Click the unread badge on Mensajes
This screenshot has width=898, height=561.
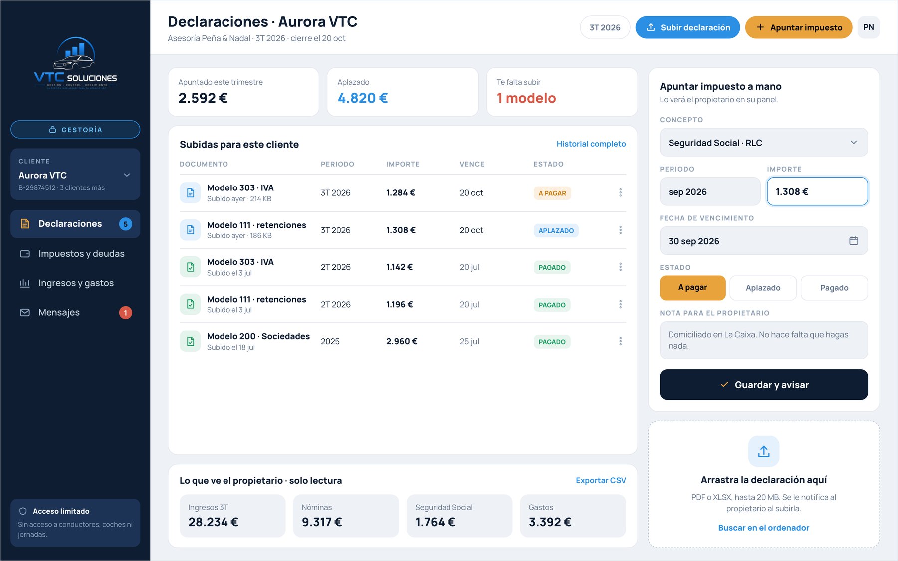pyautogui.click(x=125, y=313)
